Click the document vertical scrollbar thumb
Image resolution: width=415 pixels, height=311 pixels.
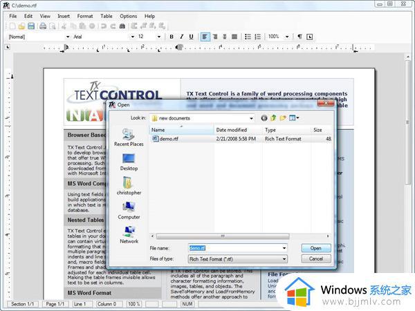(x=407, y=122)
